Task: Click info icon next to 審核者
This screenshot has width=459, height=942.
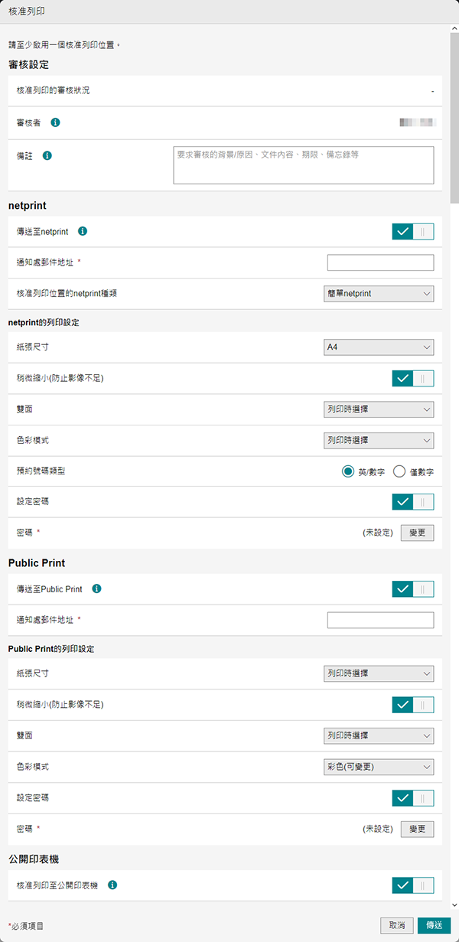Action: click(56, 122)
